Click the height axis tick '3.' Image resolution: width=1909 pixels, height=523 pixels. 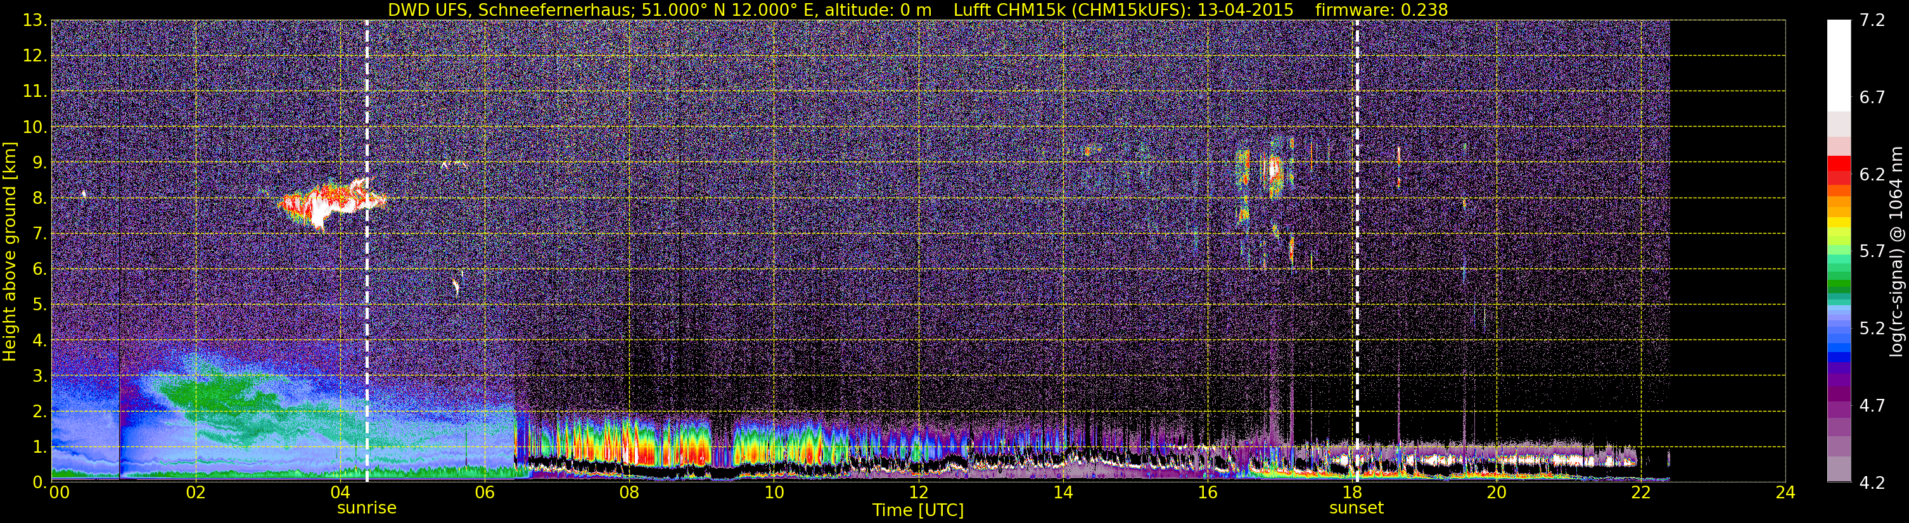point(40,376)
